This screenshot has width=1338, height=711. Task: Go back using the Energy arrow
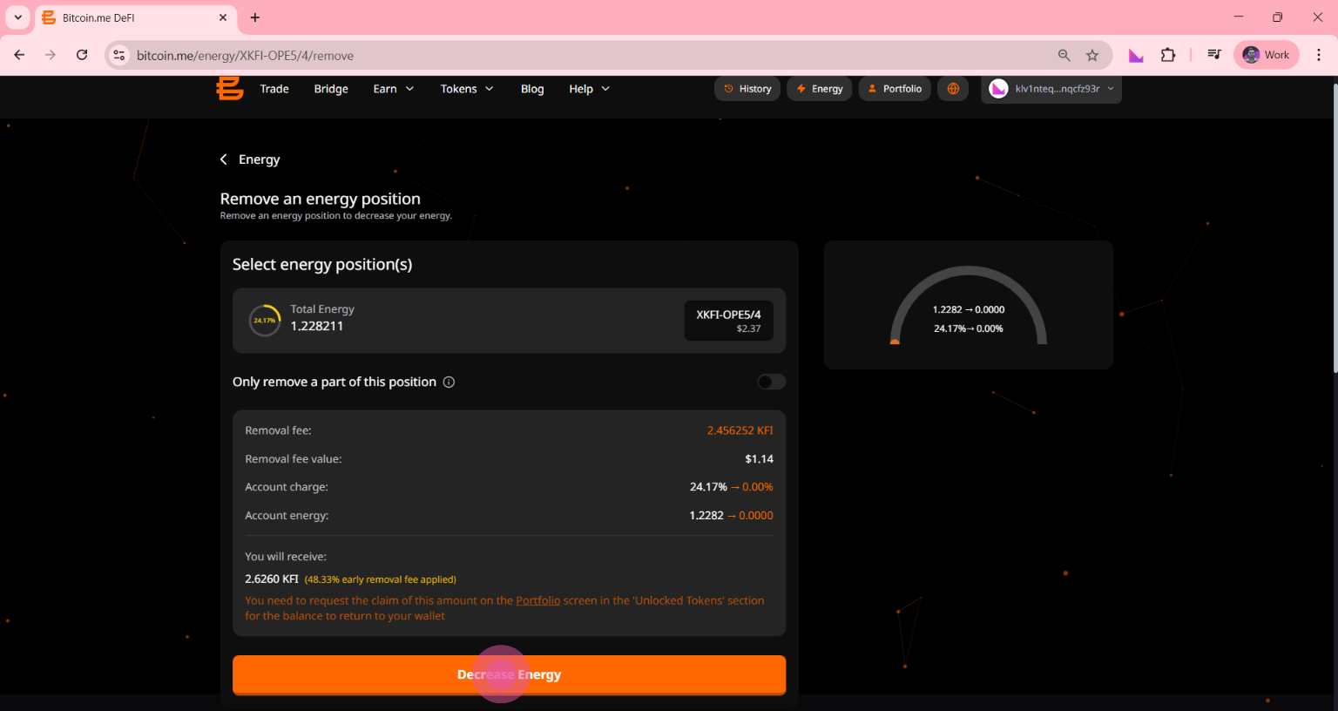tap(224, 159)
